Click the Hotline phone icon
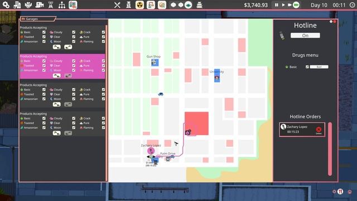The width and height of the screenshot is (357, 201). [x=282, y=36]
